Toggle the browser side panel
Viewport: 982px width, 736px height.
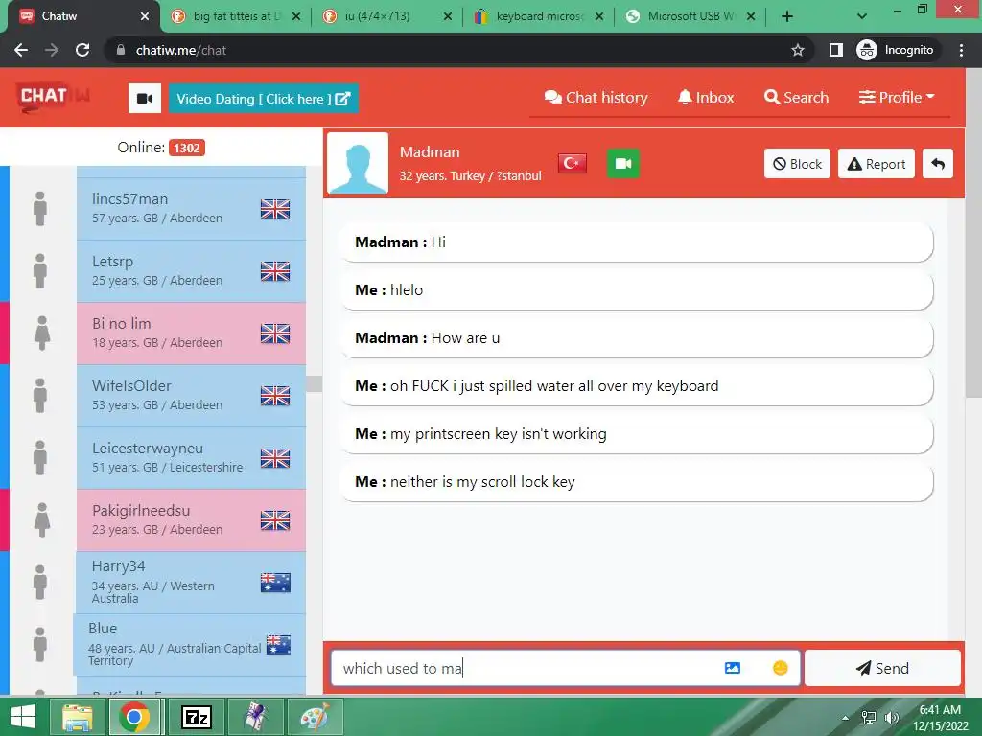tap(836, 50)
